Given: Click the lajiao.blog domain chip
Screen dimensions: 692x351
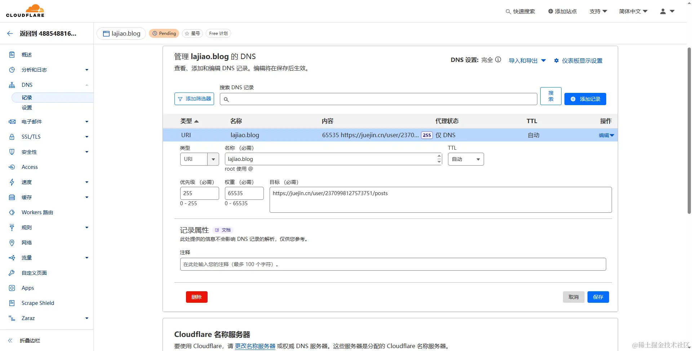Looking at the screenshot, I should coord(121,33).
